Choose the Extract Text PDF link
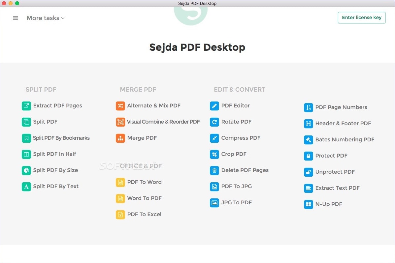The height and width of the screenshot is (263, 395). [x=337, y=188]
